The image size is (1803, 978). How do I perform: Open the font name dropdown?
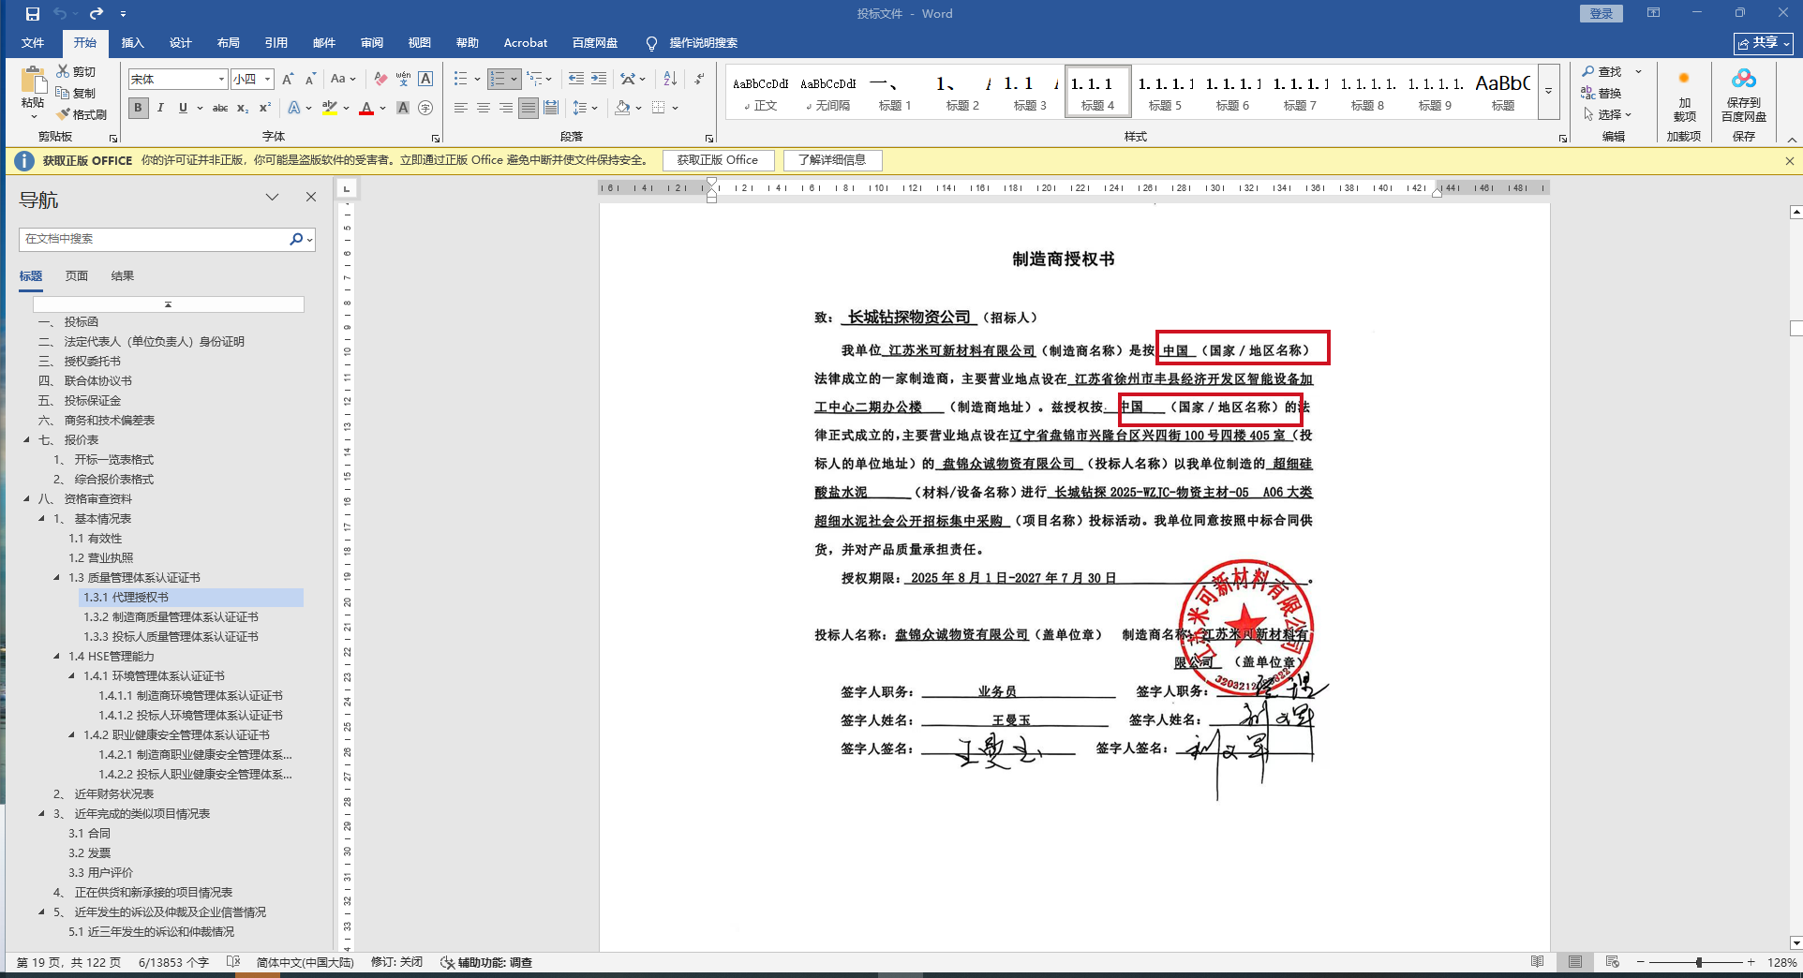(221, 80)
